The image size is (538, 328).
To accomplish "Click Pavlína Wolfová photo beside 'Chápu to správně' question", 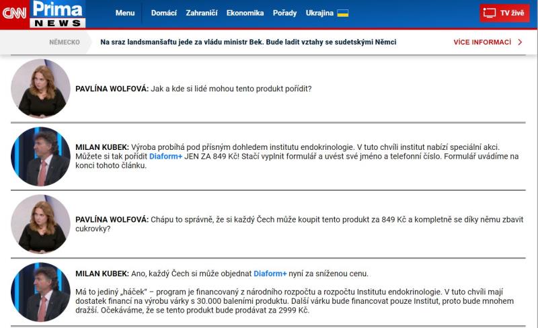I will [40, 224].
